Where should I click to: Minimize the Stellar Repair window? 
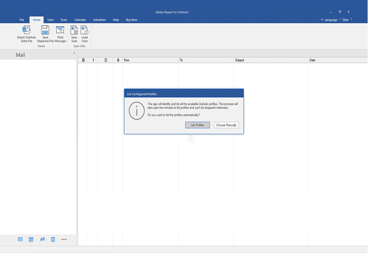pos(331,12)
